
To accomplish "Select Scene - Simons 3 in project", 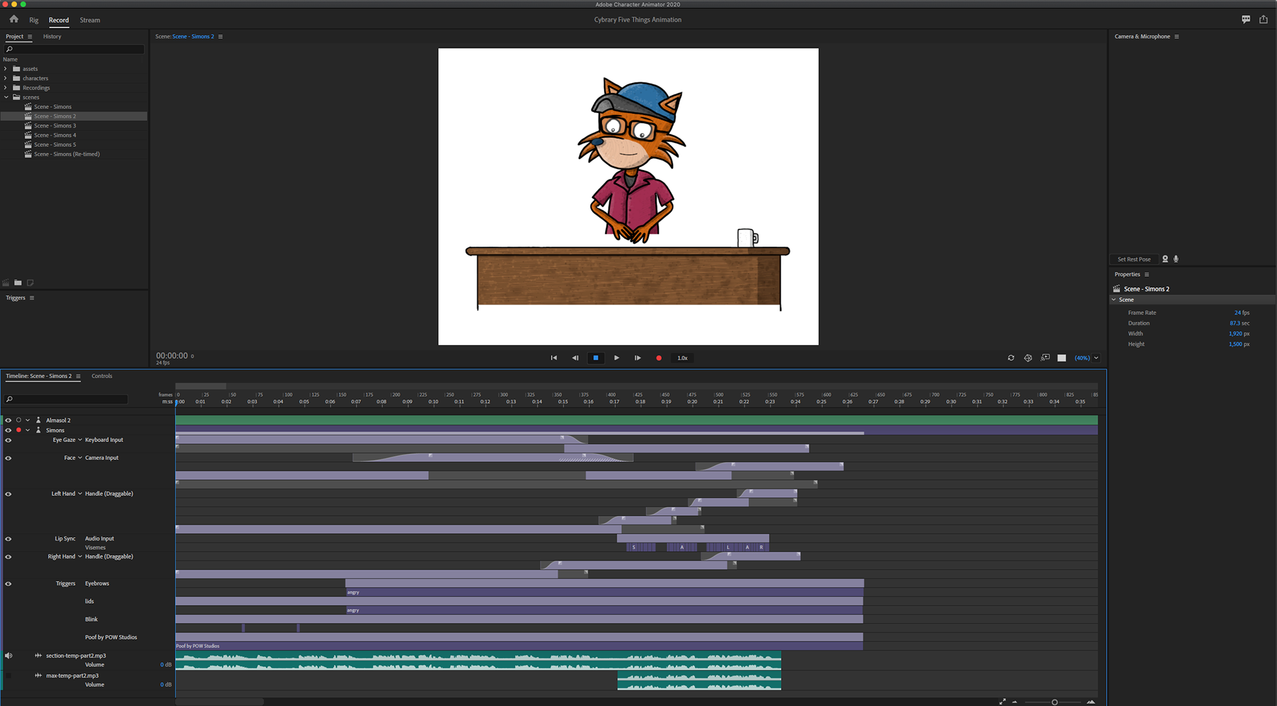I will (55, 126).
